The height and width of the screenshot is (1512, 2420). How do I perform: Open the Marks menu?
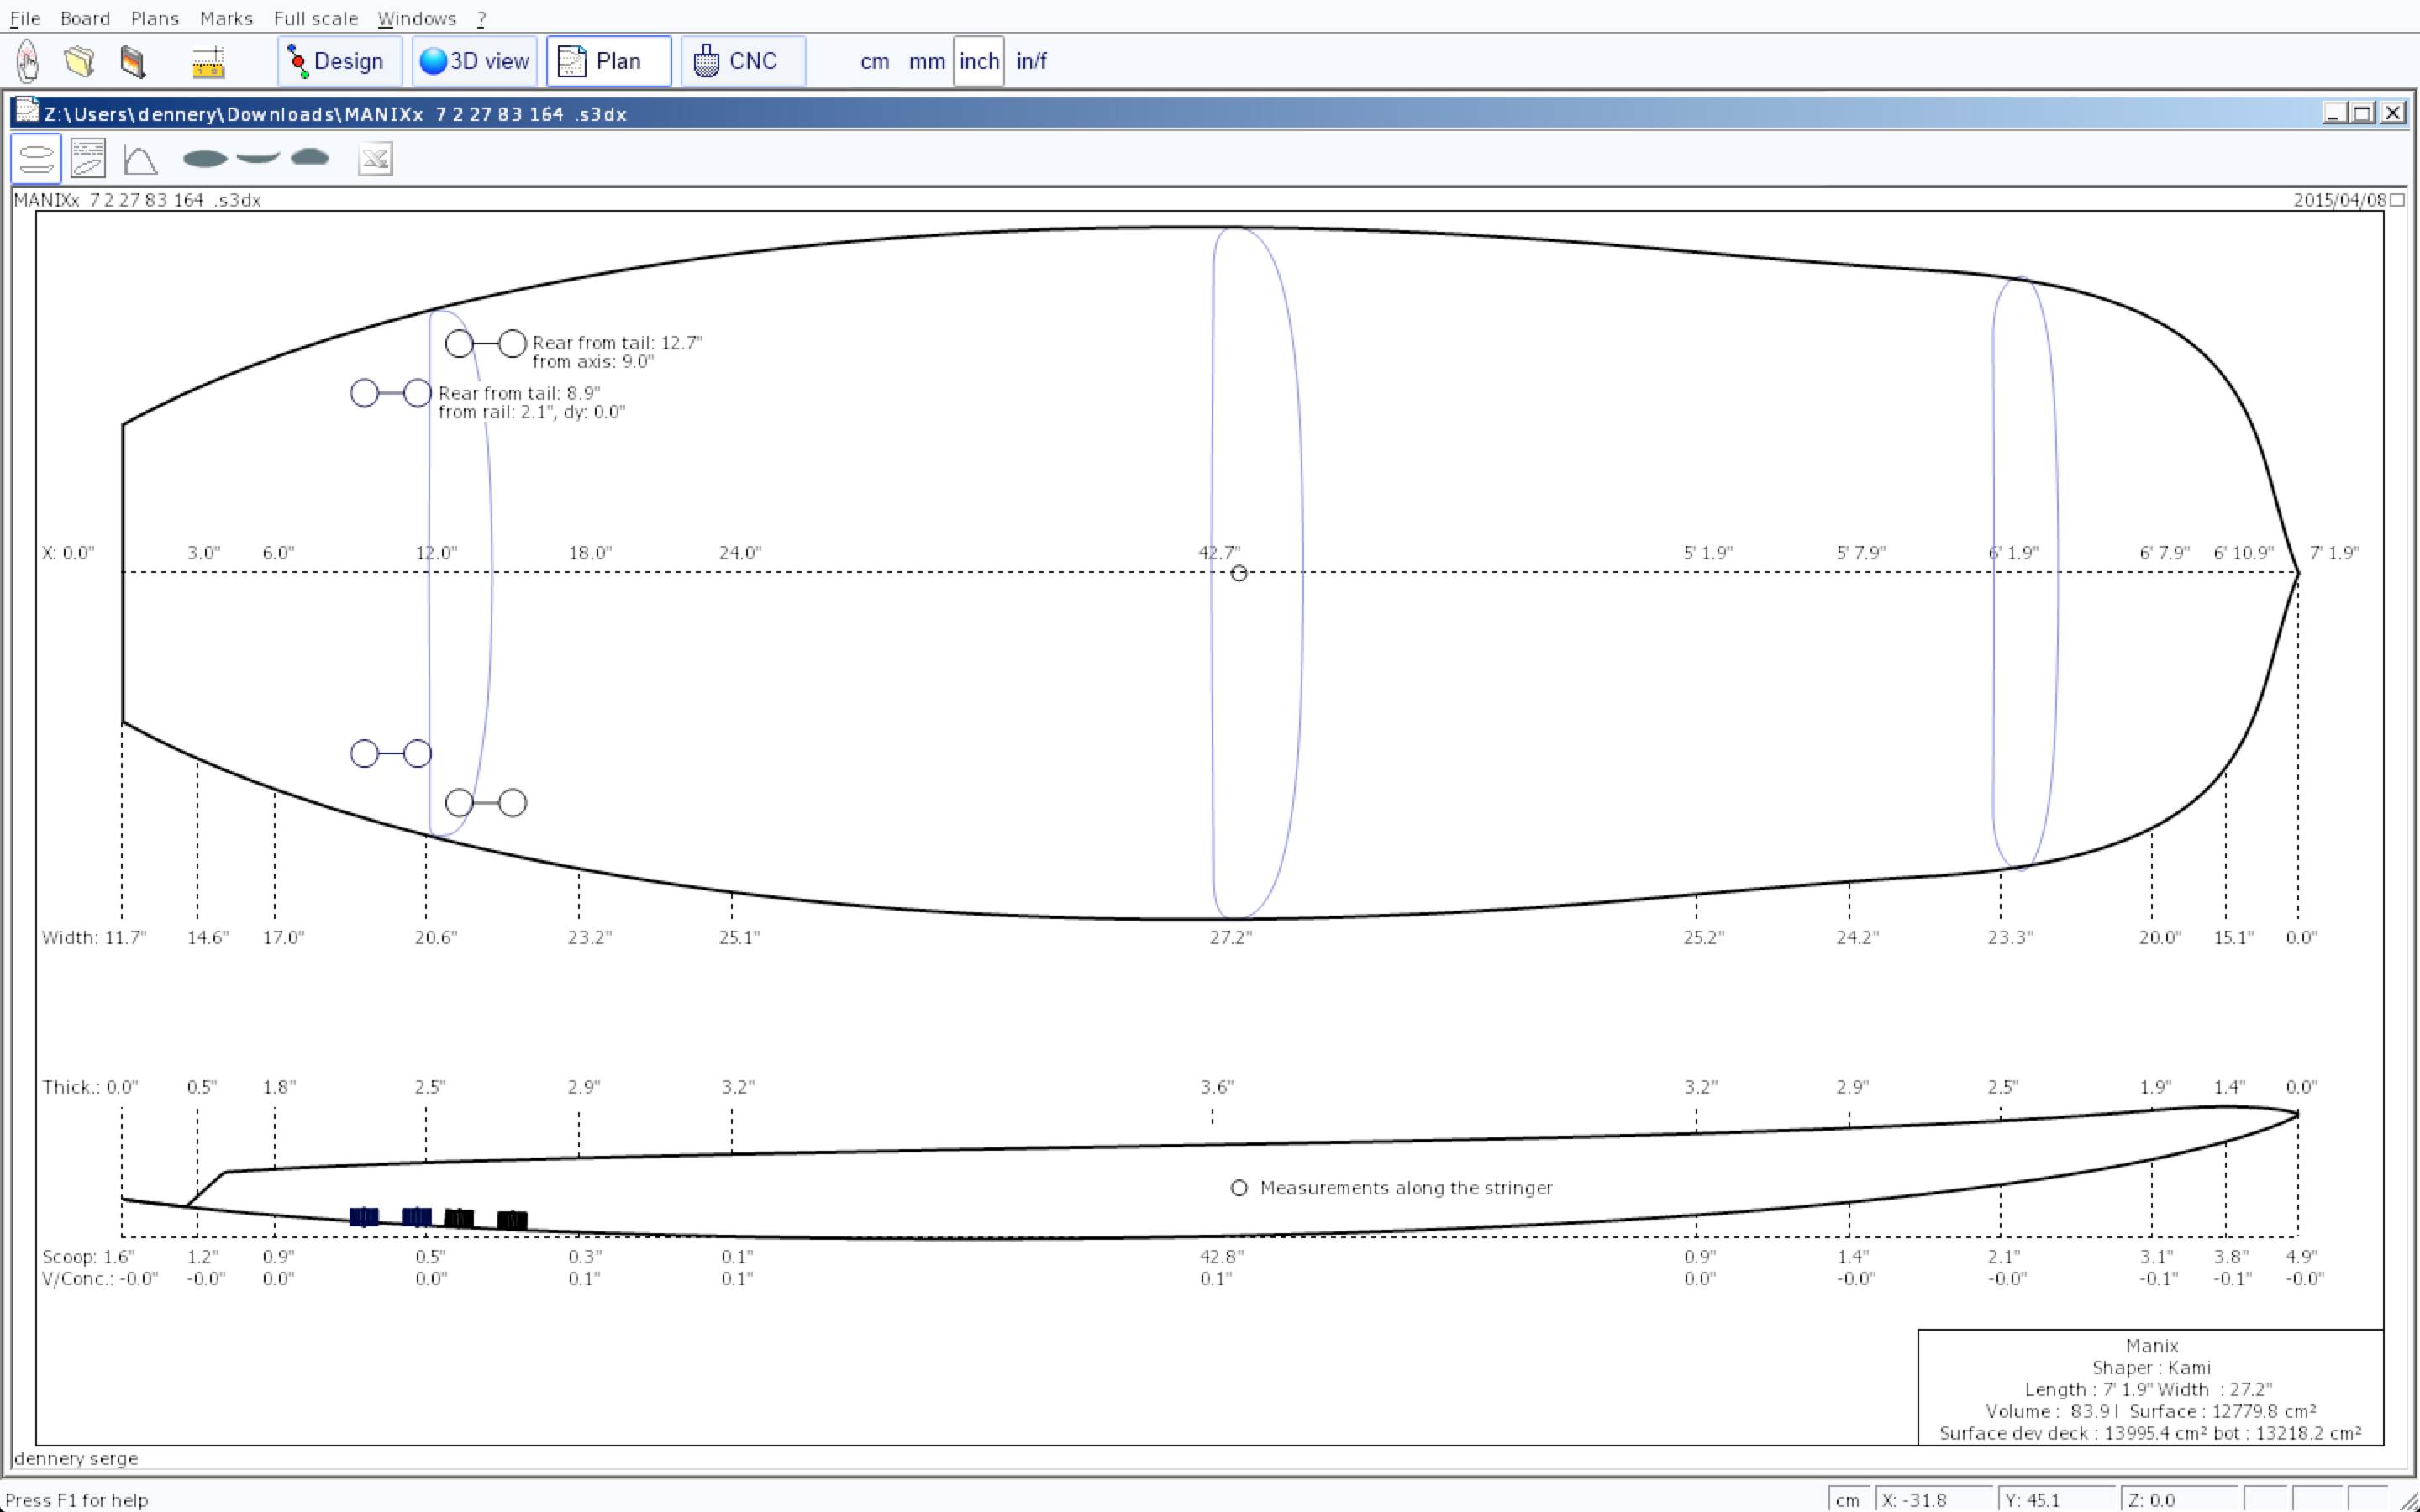pyautogui.click(x=226, y=18)
